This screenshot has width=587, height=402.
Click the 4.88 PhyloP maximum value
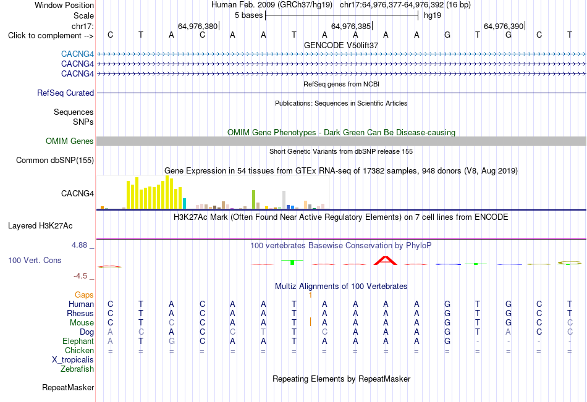(79, 245)
